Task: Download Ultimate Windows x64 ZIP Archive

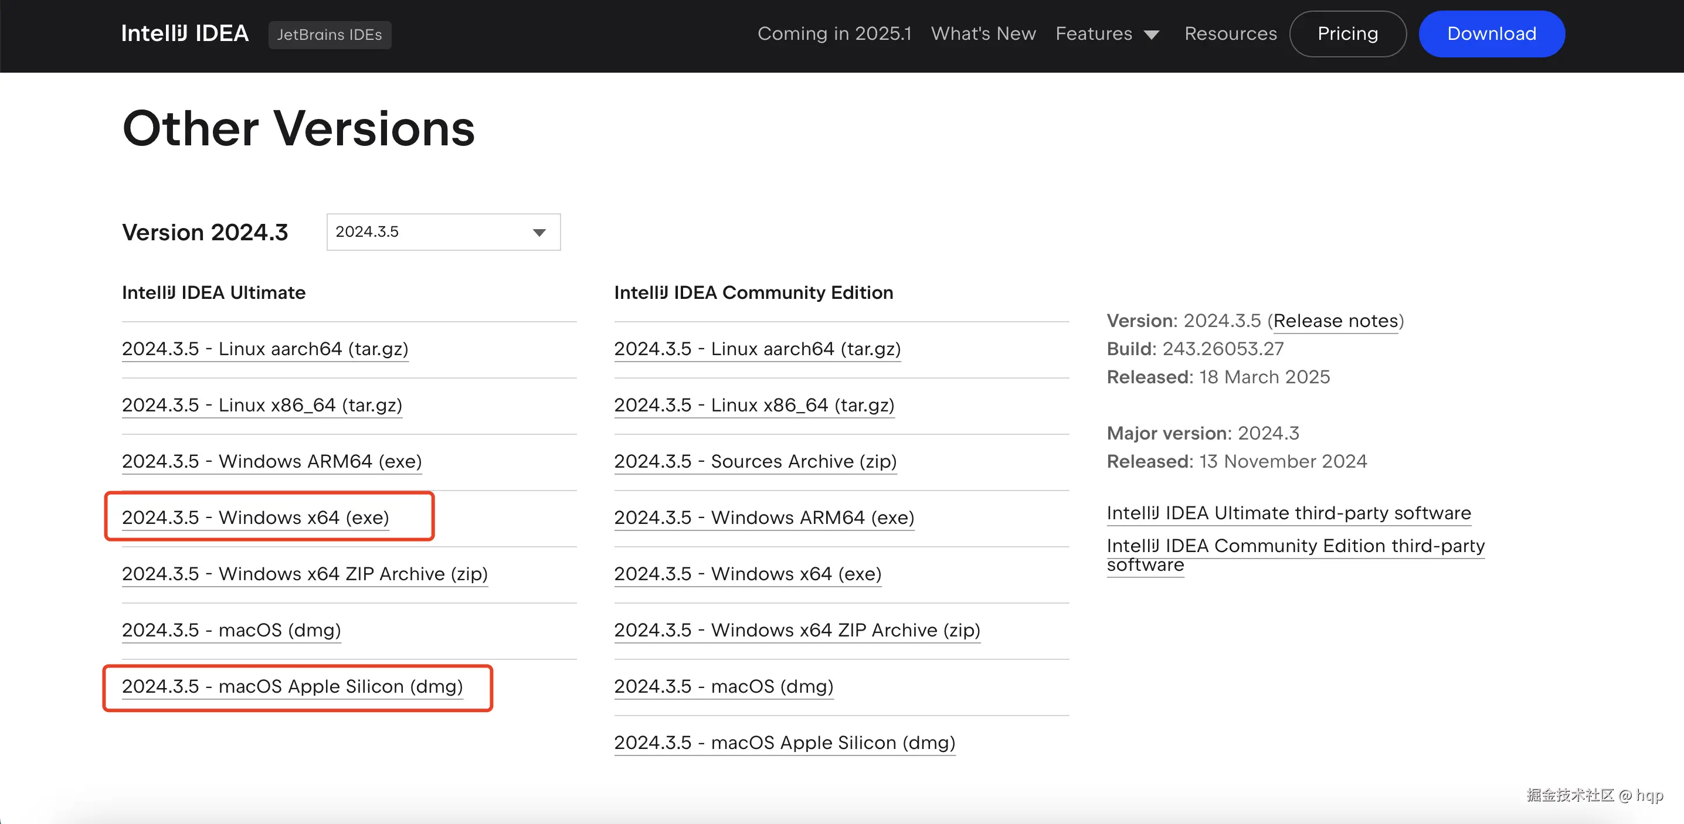Action: (x=305, y=574)
